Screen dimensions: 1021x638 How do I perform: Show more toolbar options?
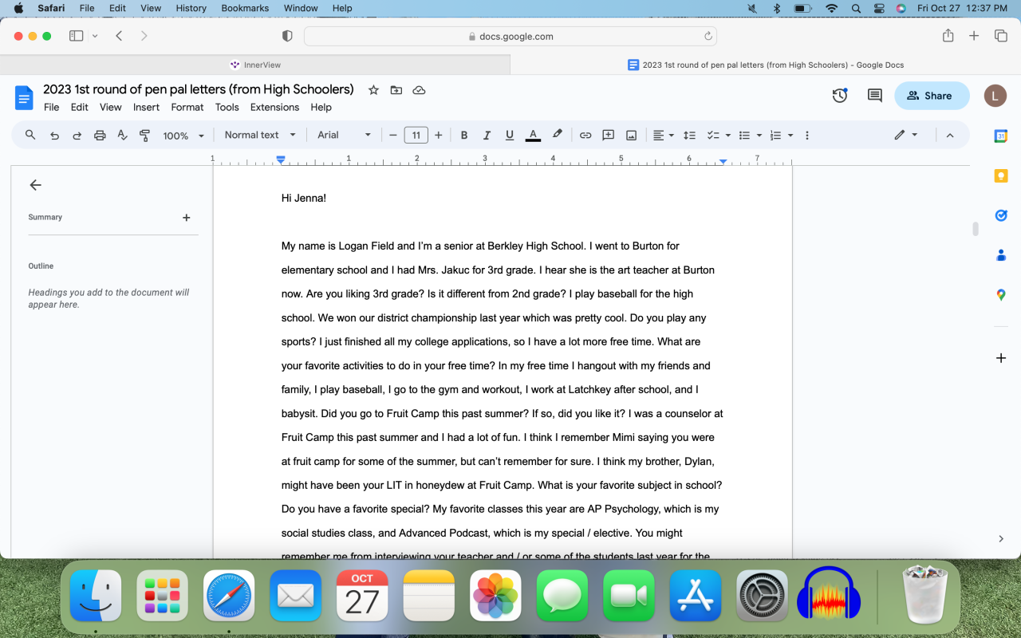807,136
